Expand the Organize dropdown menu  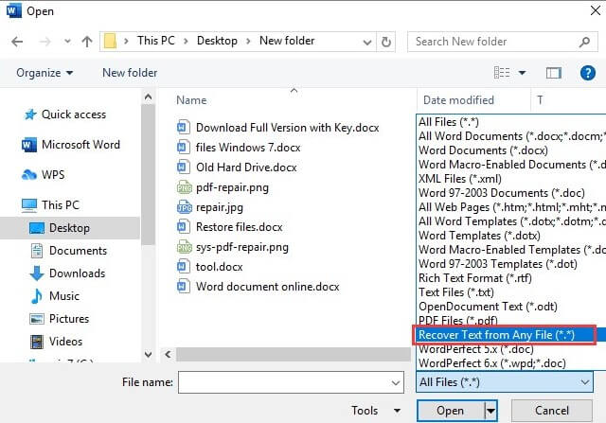(45, 73)
